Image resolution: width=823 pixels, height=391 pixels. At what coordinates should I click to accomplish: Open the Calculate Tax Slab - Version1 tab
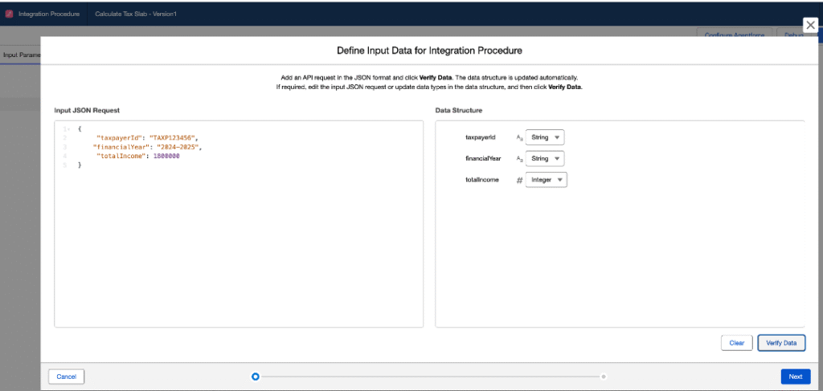(x=135, y=14)
